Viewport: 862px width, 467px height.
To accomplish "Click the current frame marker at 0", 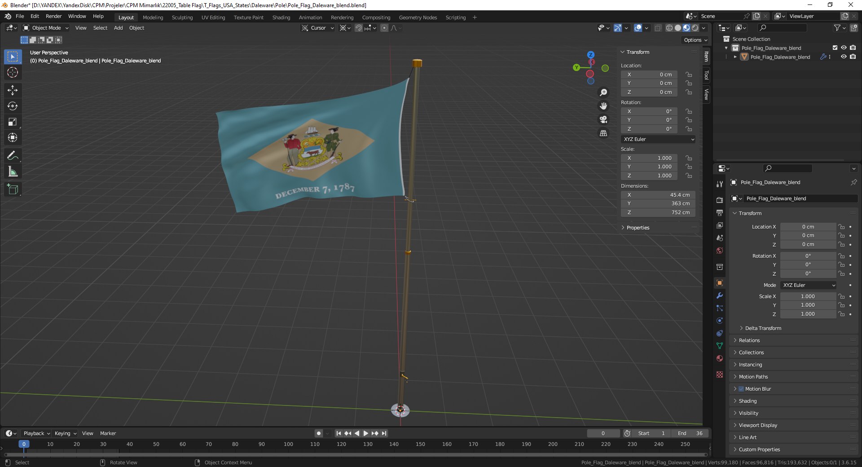I will pyautogui.click(x=24, y=444).
